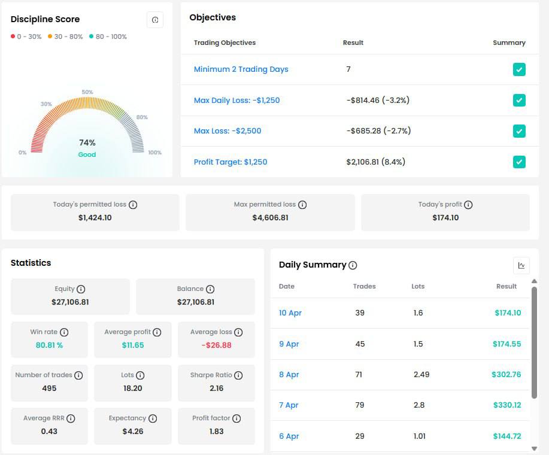Open the Today's permitted loss info icon
This screenshot has width=549, height=455.
(x=132, y=204)
